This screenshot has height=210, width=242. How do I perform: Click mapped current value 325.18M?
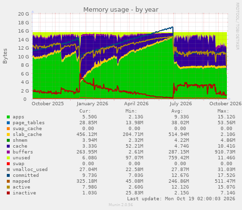tap(87, 181)
